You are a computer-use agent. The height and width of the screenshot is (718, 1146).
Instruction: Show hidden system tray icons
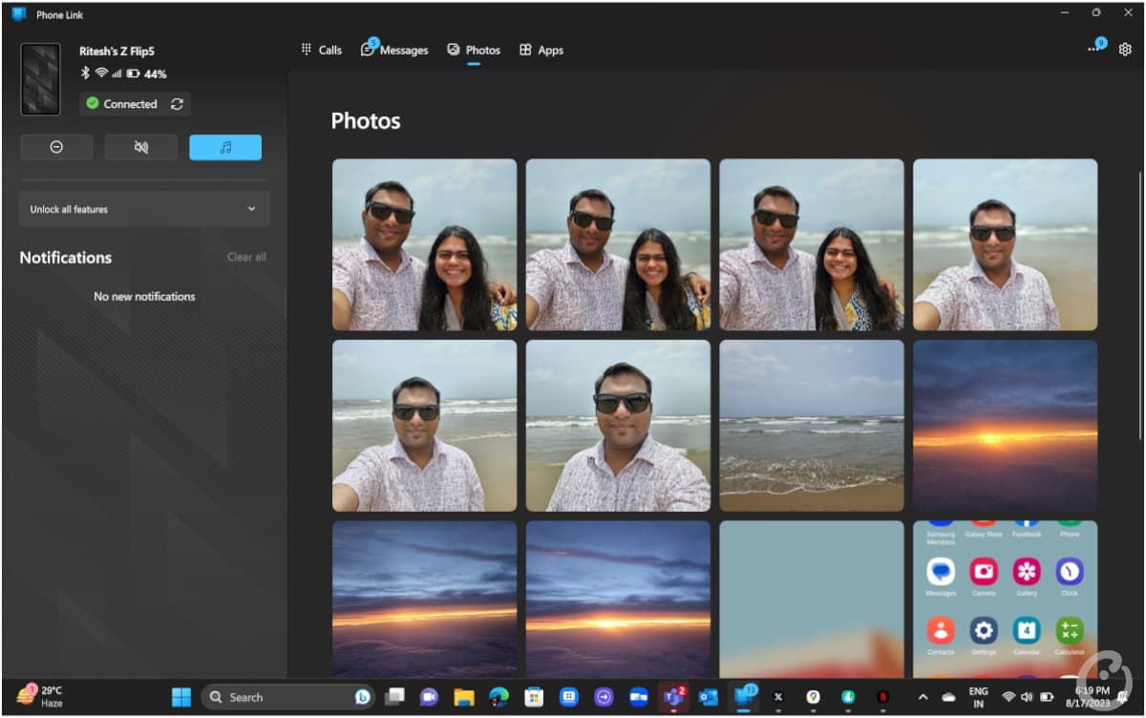point(923,697)
